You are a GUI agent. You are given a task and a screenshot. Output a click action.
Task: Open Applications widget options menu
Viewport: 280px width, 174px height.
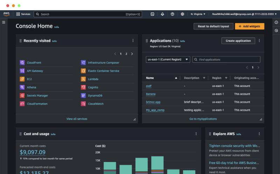click(259, 41)
